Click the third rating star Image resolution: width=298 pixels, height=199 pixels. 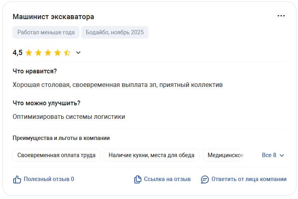click(48, 53)
